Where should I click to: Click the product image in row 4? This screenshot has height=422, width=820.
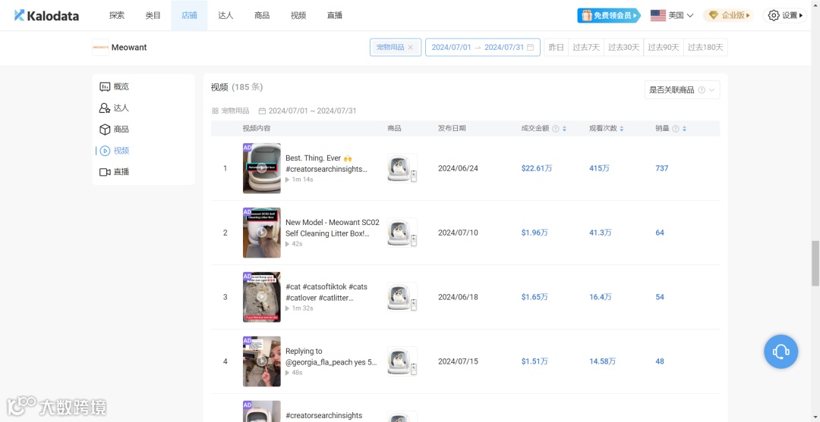point(402,361)
